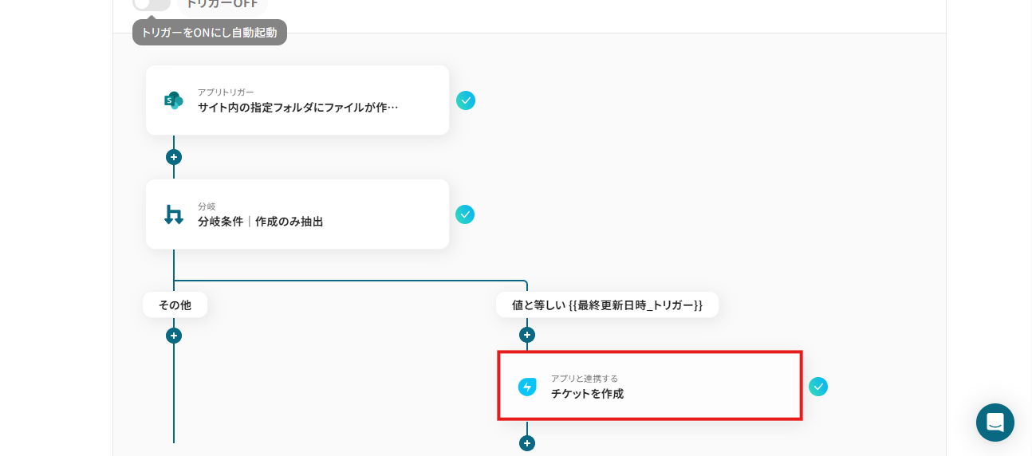Click the checkmark beside the SharePoint trigger

click(x=466, y=100)
